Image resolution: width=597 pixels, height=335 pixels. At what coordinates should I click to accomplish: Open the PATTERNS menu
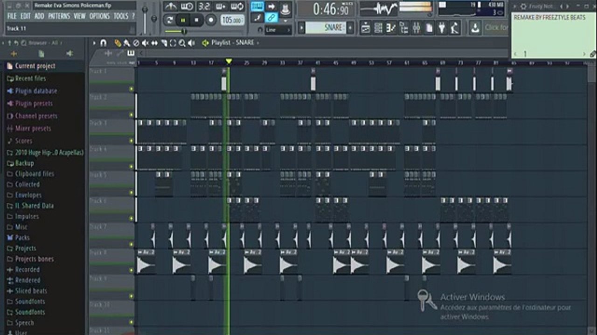pyautogui.click(x=59, y=16)
